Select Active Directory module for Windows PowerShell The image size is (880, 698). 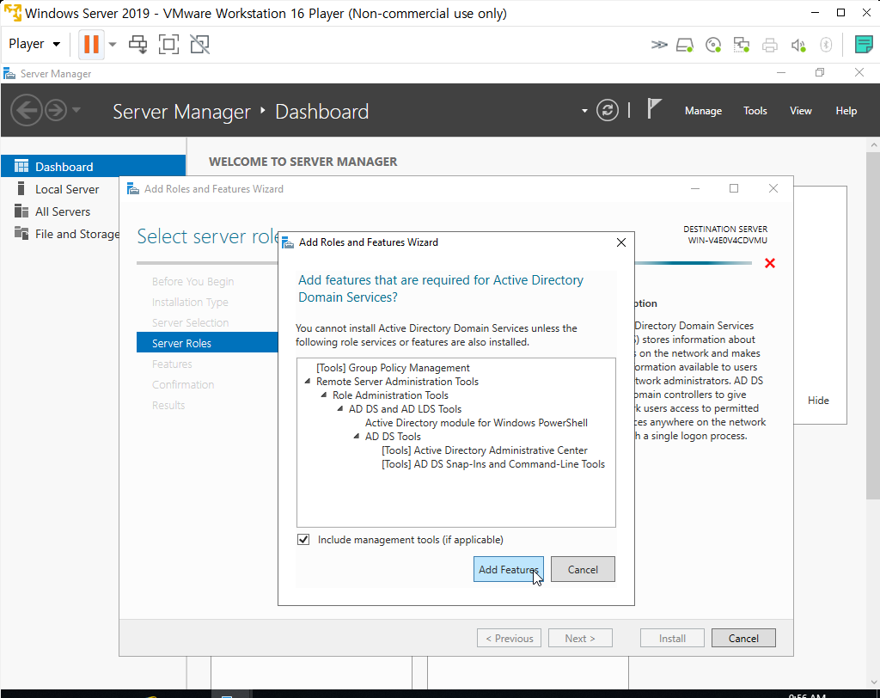[476, 423]
